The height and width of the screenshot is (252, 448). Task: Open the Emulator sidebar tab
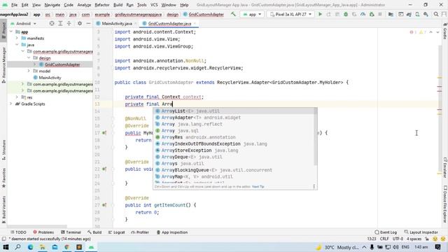tap(445, 167)
